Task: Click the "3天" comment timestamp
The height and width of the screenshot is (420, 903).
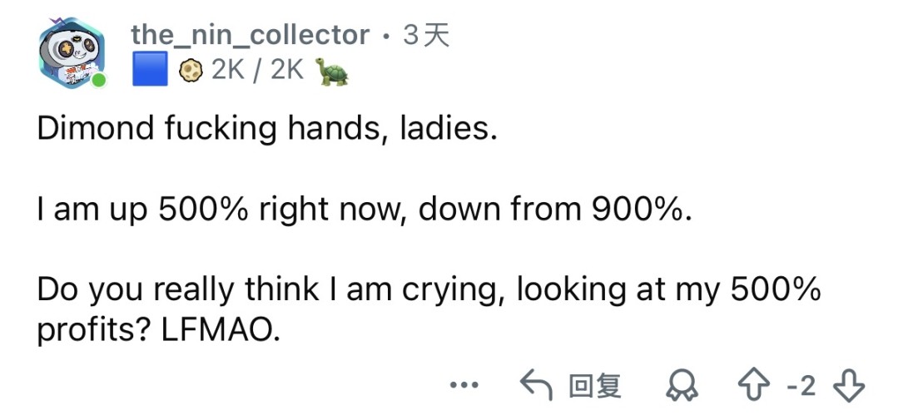Action: (426, 35)
